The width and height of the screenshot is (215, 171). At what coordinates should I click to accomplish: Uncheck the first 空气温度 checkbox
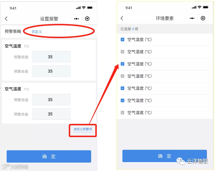pyautogui.click(x=122, y=40)
